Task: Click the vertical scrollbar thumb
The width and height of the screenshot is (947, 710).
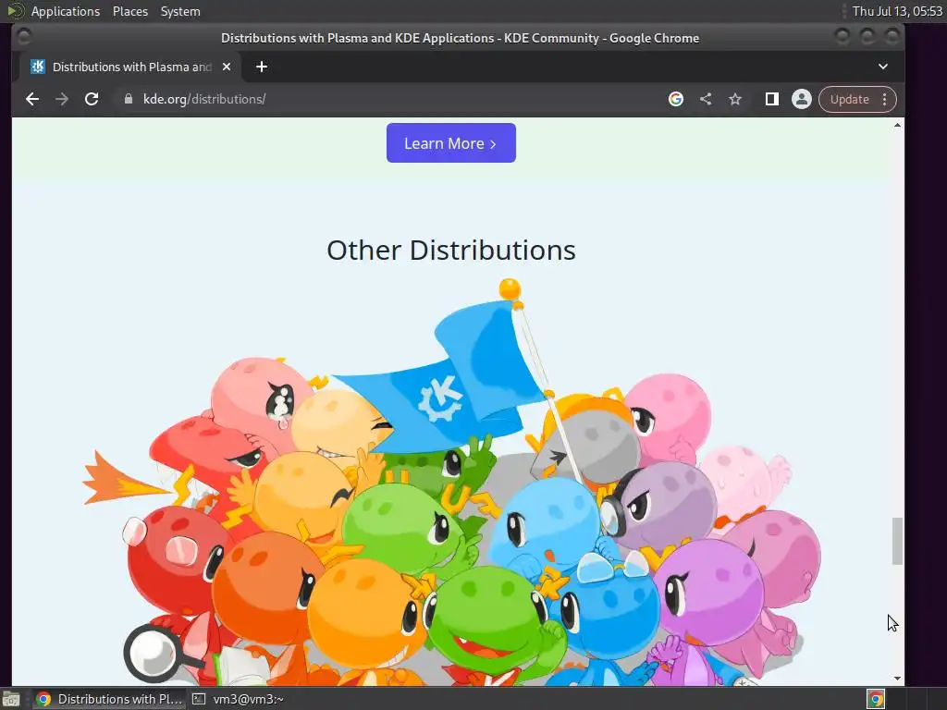Action: tap(897, 541)
